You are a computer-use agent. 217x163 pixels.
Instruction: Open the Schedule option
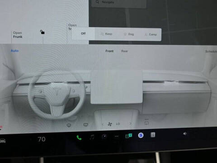(x=211, y=52)
